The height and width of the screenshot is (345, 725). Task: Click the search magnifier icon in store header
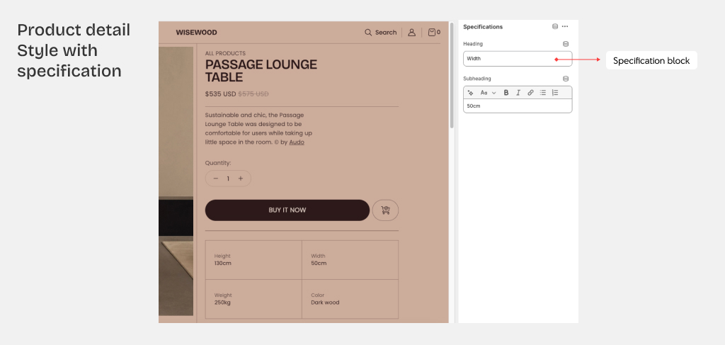(368, 33)
